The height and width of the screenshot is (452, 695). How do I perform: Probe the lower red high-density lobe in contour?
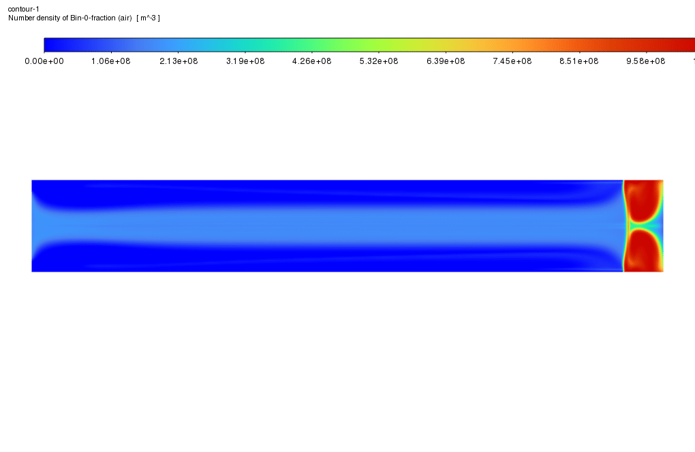(x=644, y=251)
